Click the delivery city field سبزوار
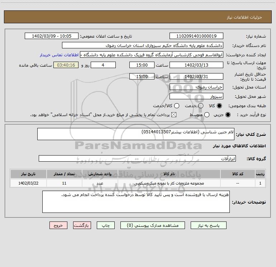276x267 pixels. tap(196, 96)
